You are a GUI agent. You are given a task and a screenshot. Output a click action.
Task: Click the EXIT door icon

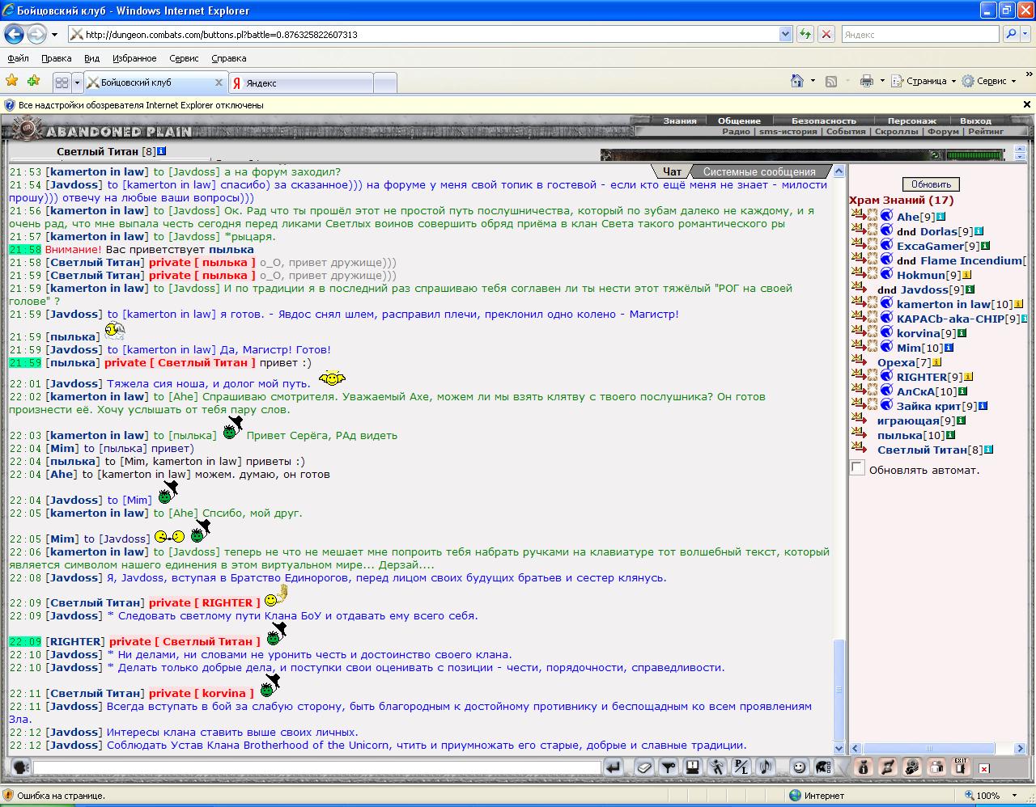pyautogui.click(x=961, y=767)
